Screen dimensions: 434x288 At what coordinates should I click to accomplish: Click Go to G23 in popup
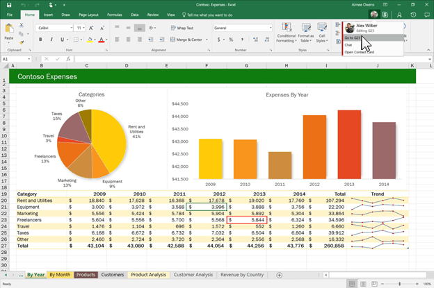[353, 37]
